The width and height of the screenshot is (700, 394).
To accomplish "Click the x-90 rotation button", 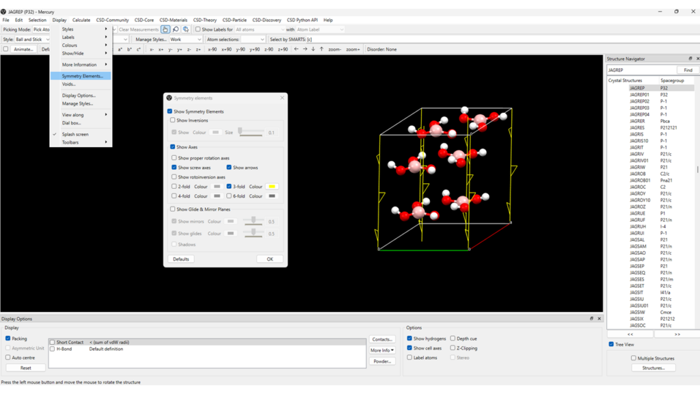I will (213, 49).
